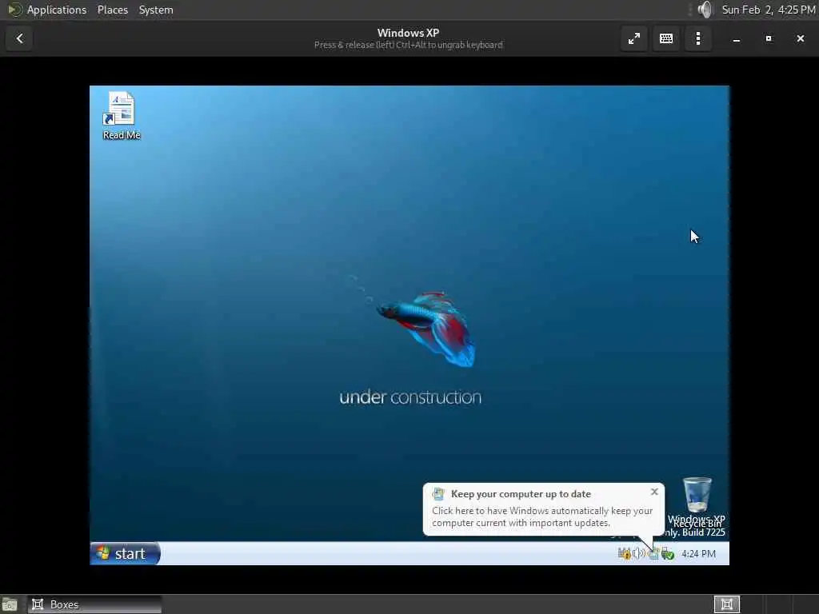Click the Boxes entry in bottom panel
The image size is (819, 614).
[x=94, y=604]
